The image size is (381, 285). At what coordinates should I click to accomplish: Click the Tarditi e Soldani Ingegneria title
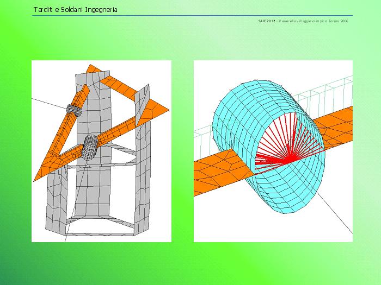tap(75, 10)
